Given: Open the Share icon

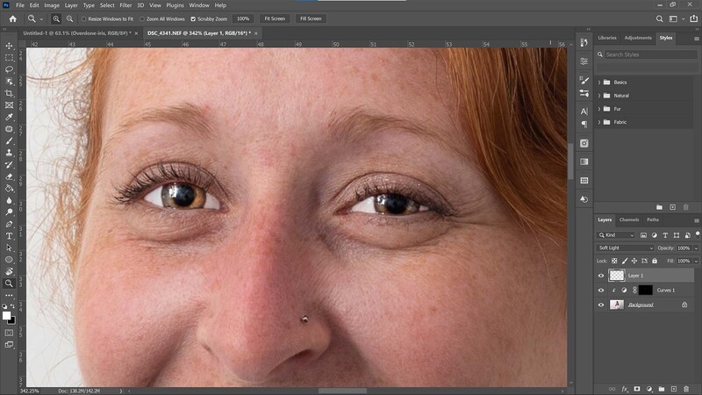Looking at the screenshot, I should pyautogui.click(x=694, y=18).
